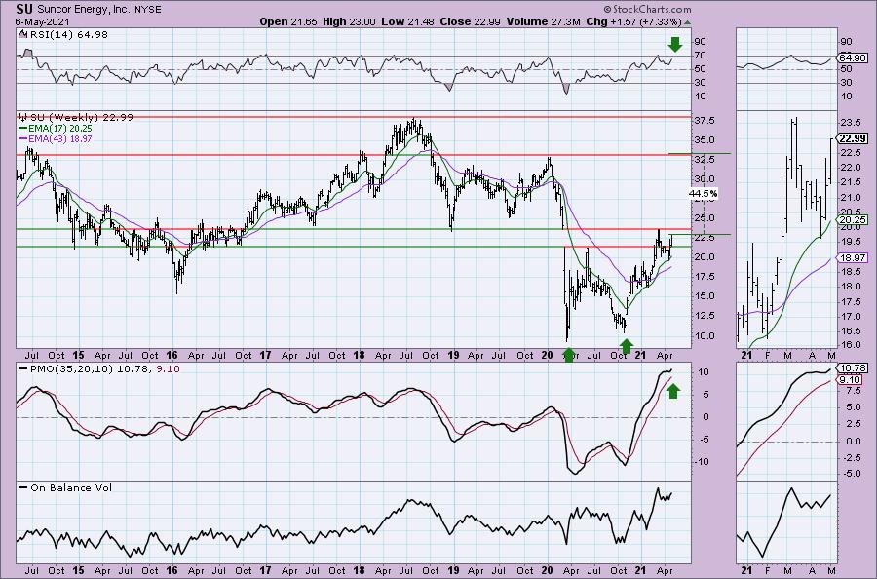Screen dimensions: 877x579
Task: Click the High 23.00 value
Action: click(x=349, y=21)
